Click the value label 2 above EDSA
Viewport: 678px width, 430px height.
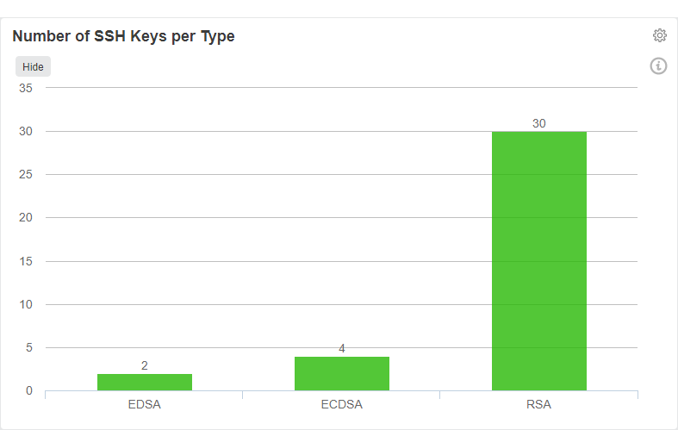coord(145,365)
